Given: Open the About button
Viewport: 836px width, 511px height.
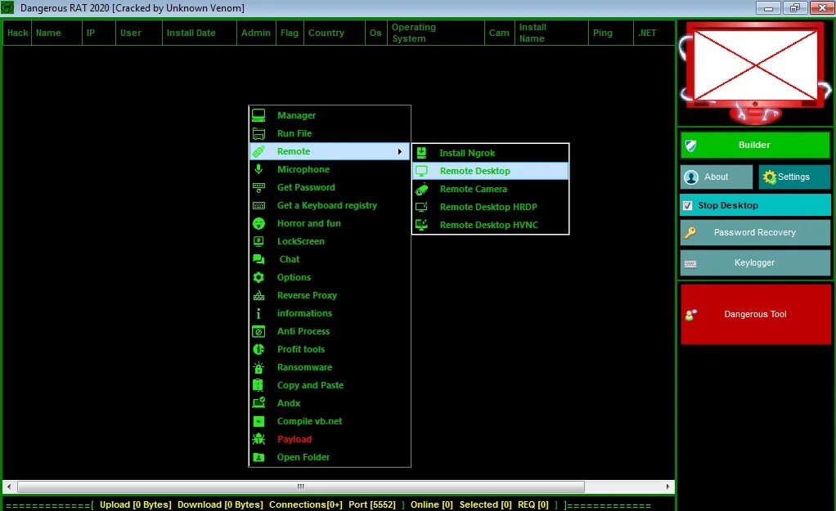Looking at the screenshot, I should point(716,177).
